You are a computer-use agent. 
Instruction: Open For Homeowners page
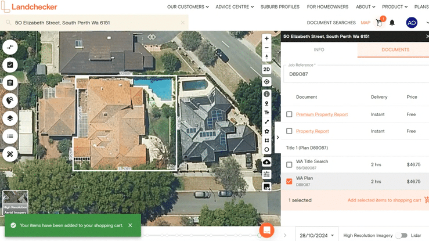coord(327,7)
